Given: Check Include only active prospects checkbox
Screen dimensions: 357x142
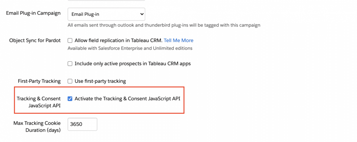Looking at the screenshot, I should (x=70, y=64).
